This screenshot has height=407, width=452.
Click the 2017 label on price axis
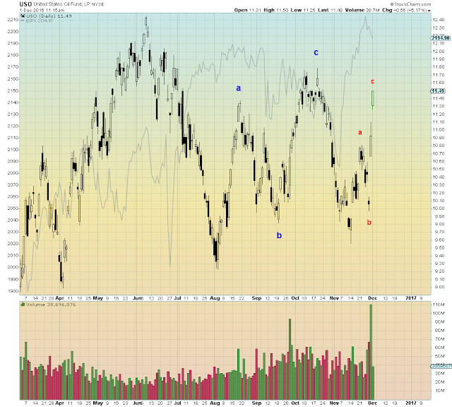(411, 298)
